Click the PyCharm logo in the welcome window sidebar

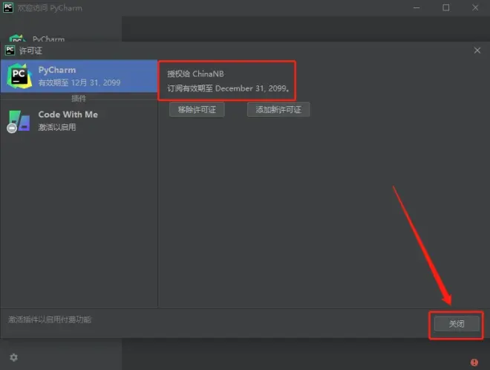click(18, 38)
